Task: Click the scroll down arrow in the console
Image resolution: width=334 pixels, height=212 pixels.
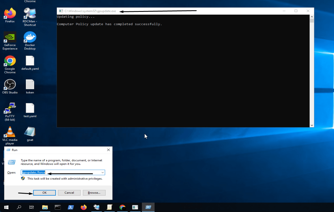Action: pyautogui.click(x=312, y=125)
